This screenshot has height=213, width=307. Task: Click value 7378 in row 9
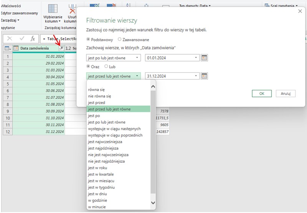click(164, 111)
